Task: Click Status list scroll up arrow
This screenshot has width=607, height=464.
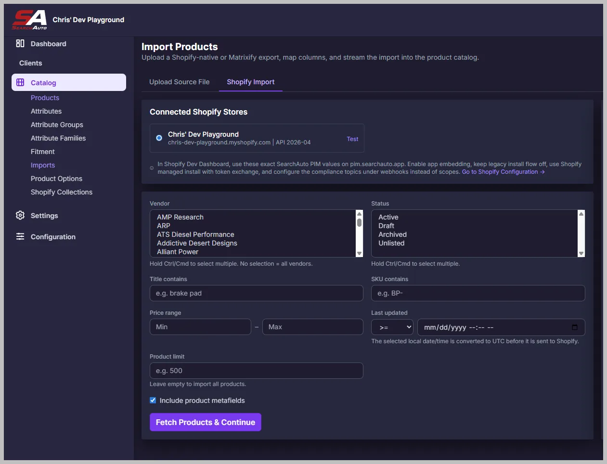Action: pyautogui.click(x=581, y=214)
